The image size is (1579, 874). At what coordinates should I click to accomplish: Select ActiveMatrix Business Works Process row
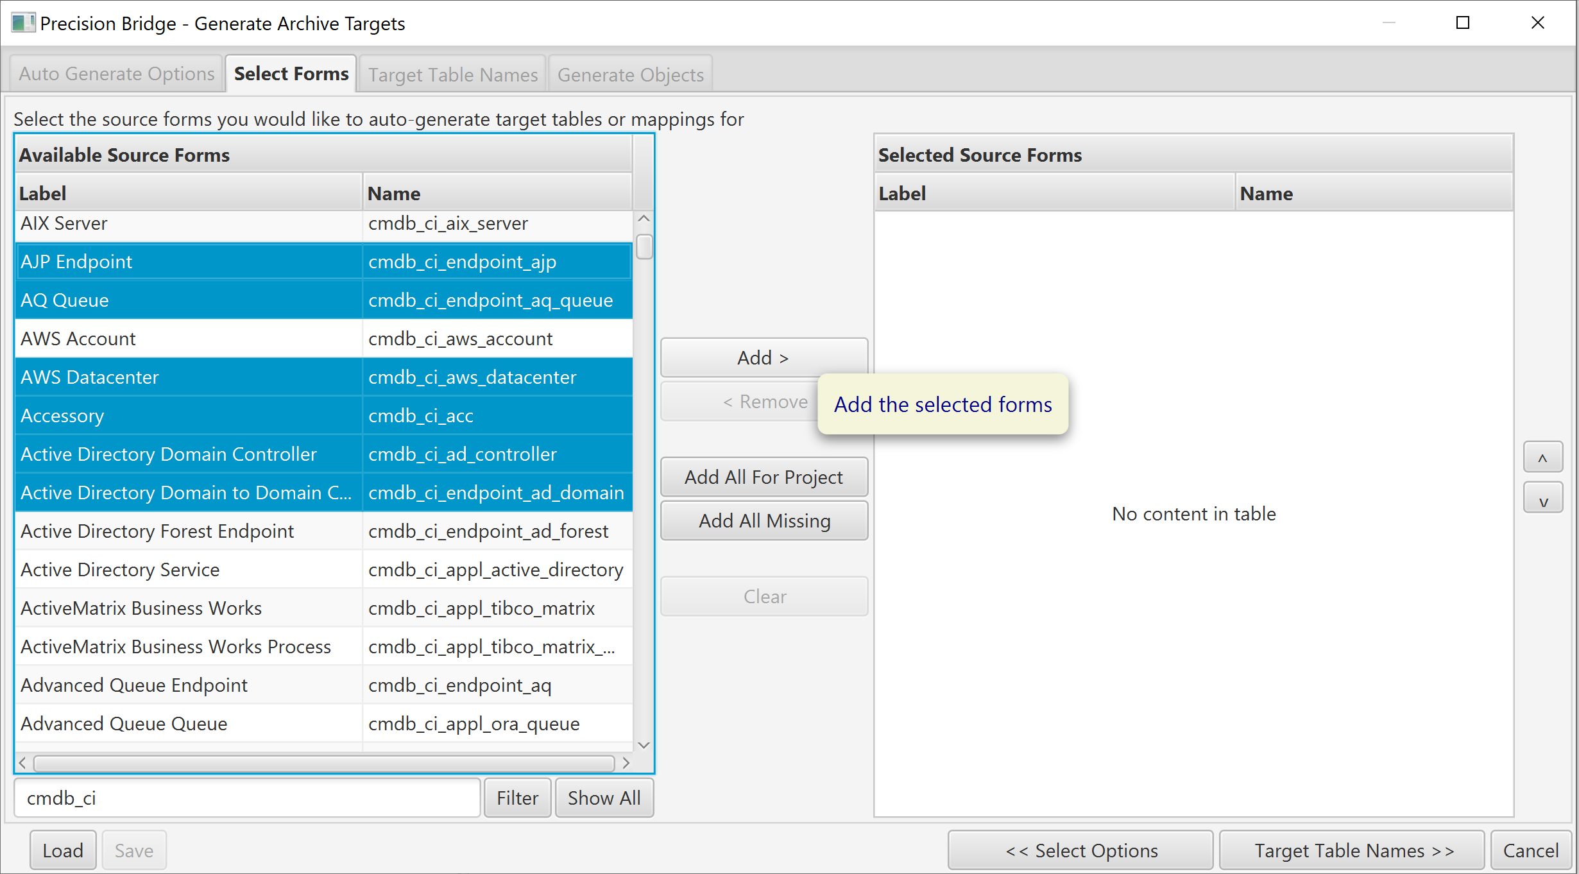coord(323,646)
